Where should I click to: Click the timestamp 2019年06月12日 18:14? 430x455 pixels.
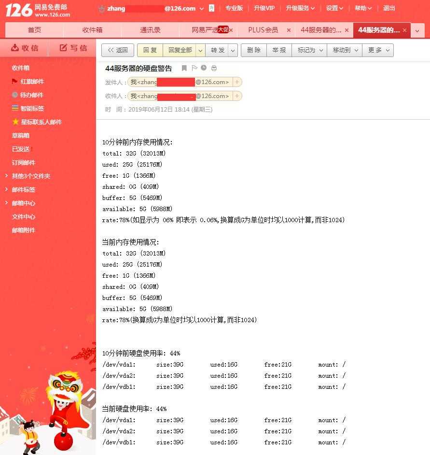[159, 110]
